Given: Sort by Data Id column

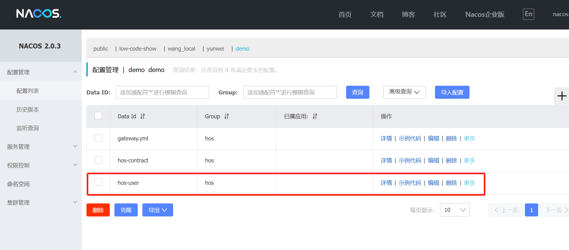Looking at the screenshot, I should tap(143, 116).
